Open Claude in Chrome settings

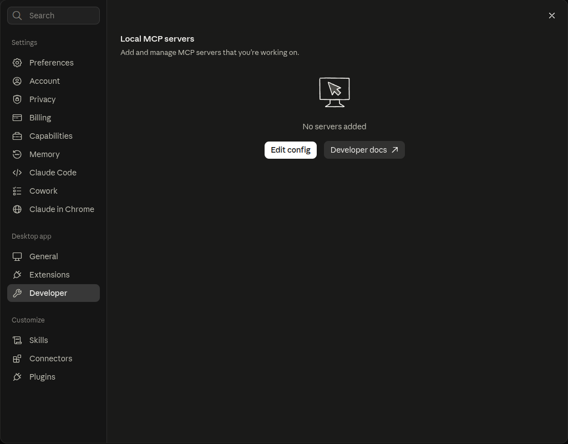coord(54,209)
